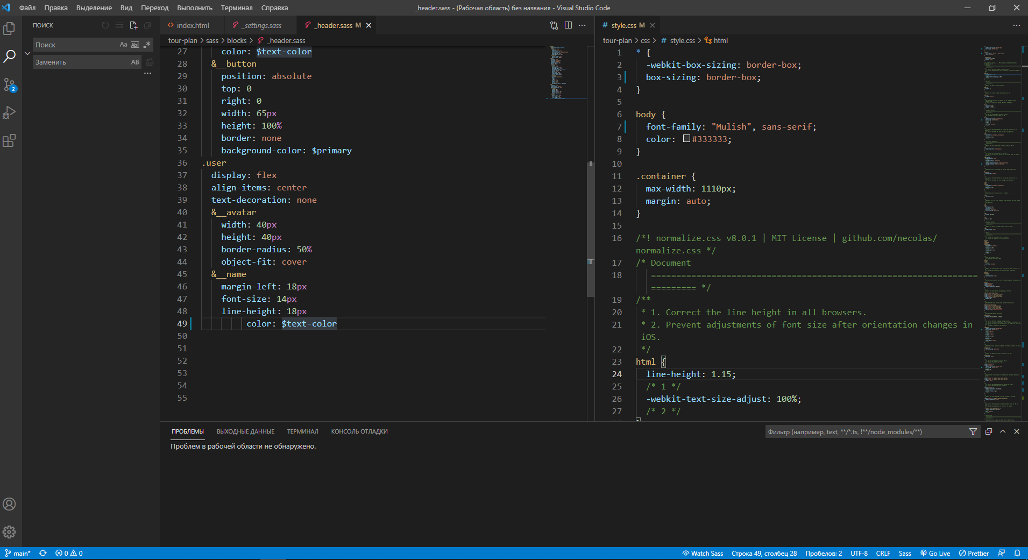Split the editor to the right
Image resolution: width=1028 pixels, height=560 pixels.
[568, 25]
